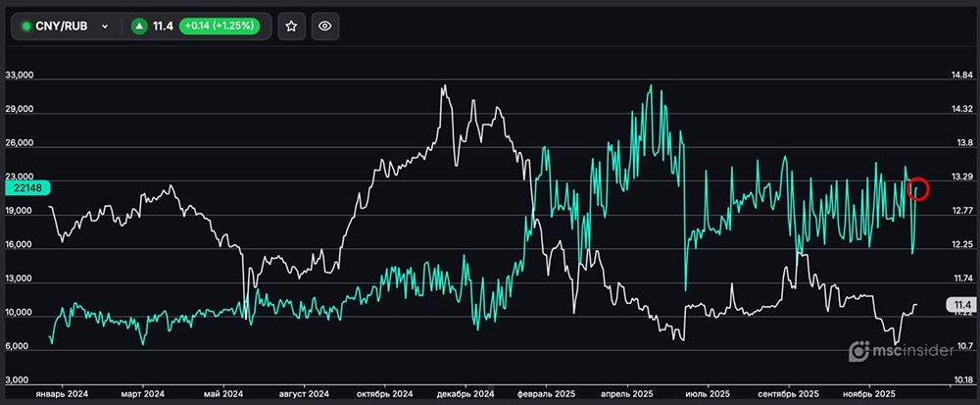Screen dimensions: 980x405
Task: Click the 22148 left axis value tag
Action: (26, 188)
